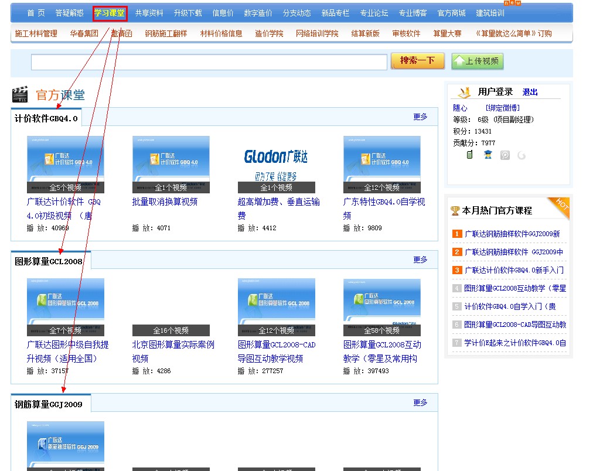Open hot course 1 广联达钢筋抽样软件GGJ2009新
Image resolution: width=610 pixels, height=471 pixels.
tap(512, 234)
